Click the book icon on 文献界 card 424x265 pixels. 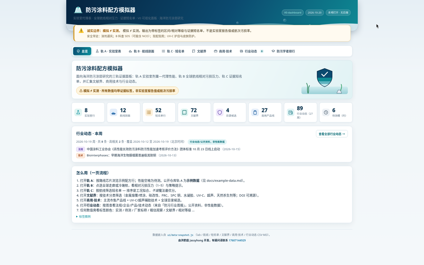click(185, 112)
